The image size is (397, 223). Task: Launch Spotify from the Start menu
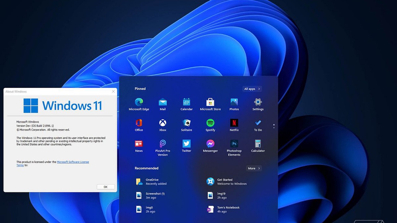pyautogui.click(x=210, y=123)
